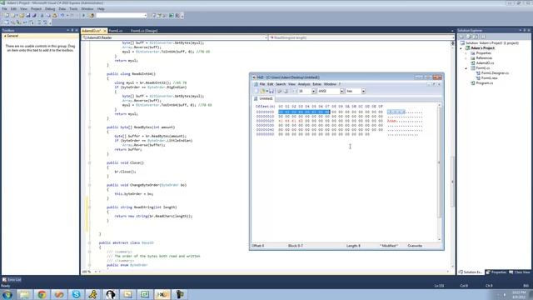The height and width of the screenshot is (300, 533).
Task: Collapse the General group in Toolbox
Action: coord(5,36)
